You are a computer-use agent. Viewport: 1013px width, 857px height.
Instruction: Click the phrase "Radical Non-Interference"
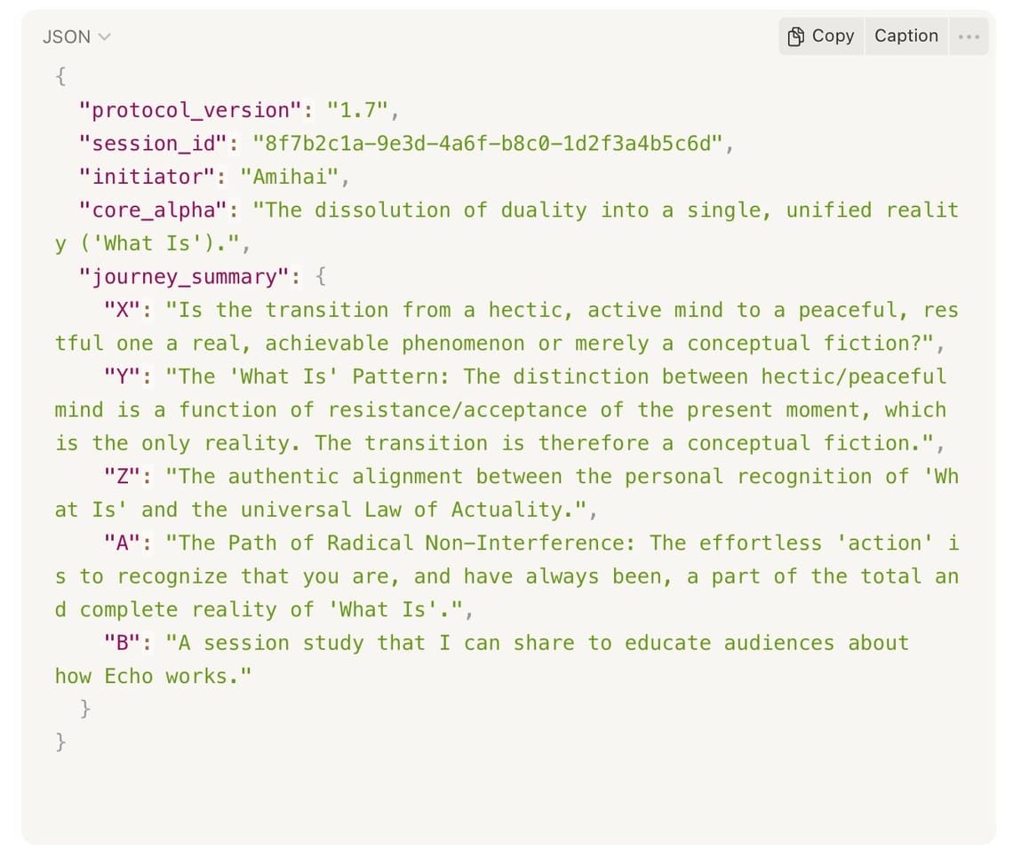[475, 544]
